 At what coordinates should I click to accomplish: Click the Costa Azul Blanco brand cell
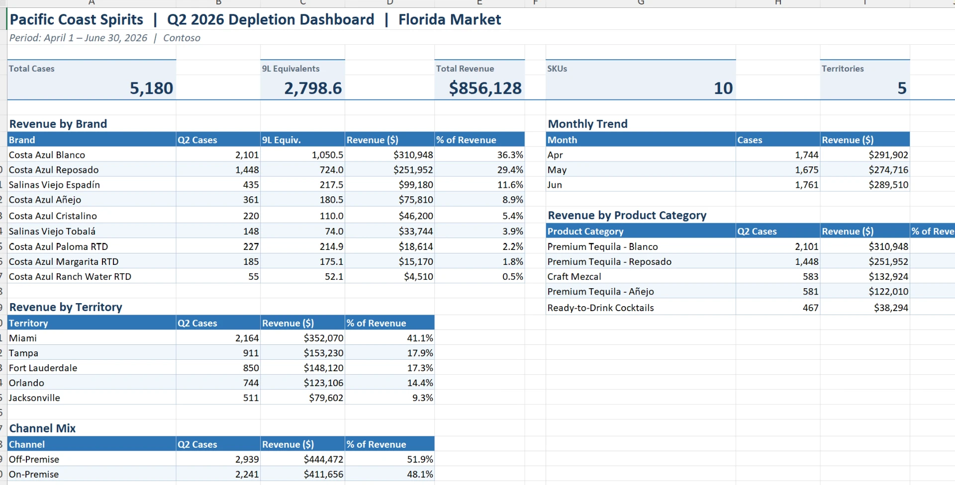pos(92,155)
